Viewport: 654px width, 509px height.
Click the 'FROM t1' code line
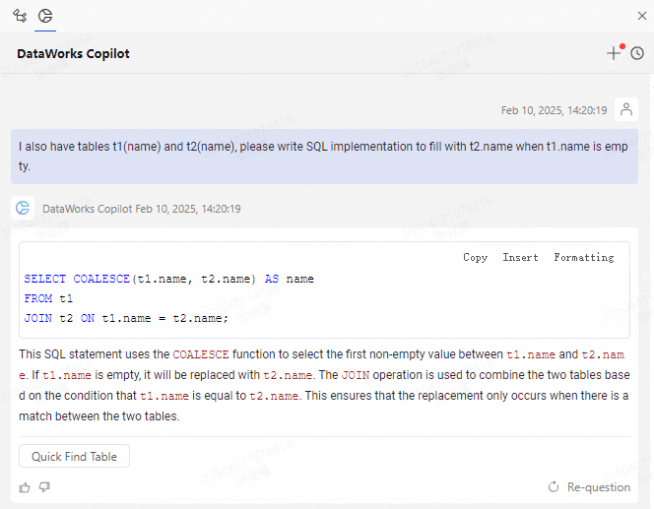(48, 298)
